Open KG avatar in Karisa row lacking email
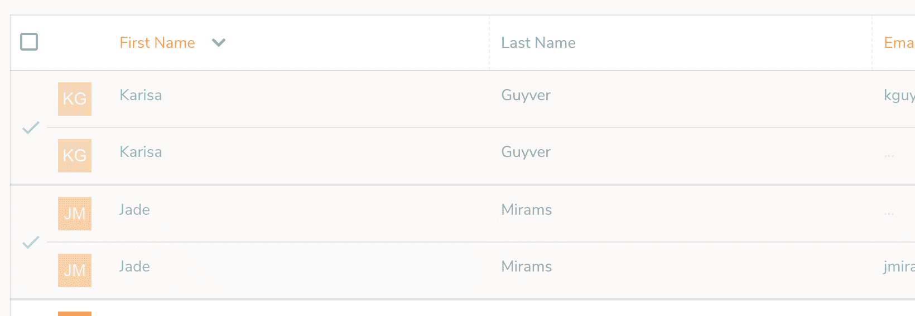915x316 pixels. coord(75,156)
